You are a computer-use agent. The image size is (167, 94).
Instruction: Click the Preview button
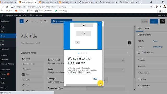(145, 21)
